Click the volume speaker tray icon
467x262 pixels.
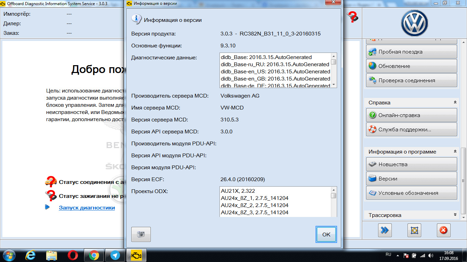(x=431, y=255)
